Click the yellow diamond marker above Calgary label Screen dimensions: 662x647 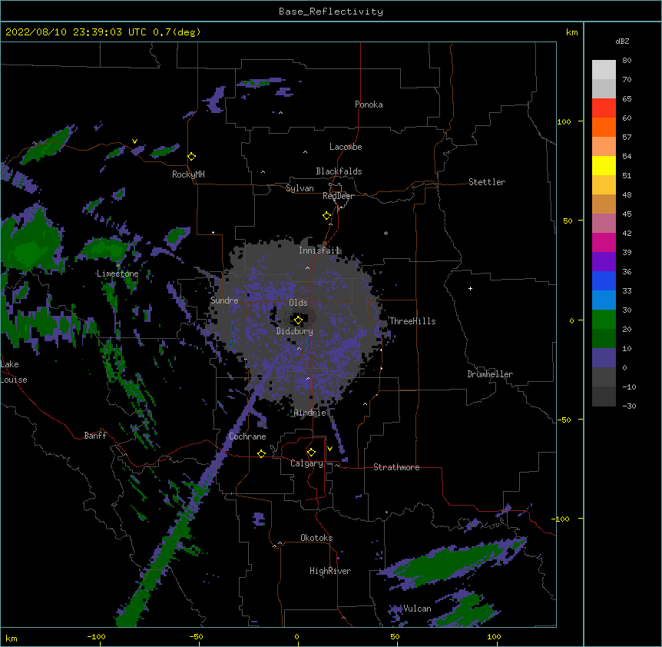(311, 453)
